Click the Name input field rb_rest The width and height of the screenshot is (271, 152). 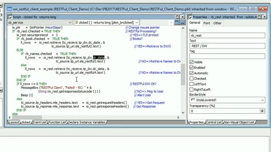click(227, 35)
